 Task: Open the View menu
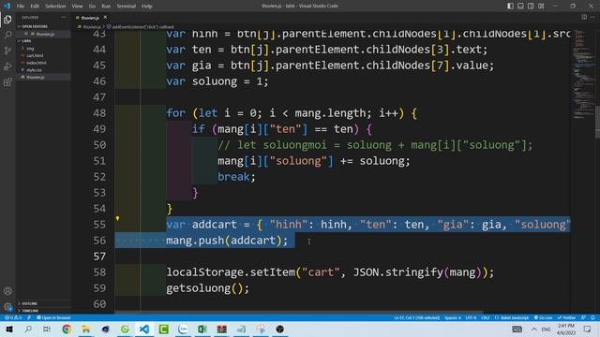[77, 7]
